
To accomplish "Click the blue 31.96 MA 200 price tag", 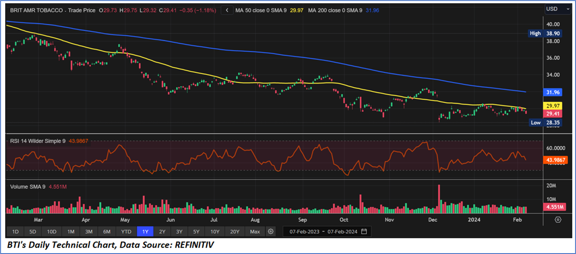I will [x=553, y=92].
